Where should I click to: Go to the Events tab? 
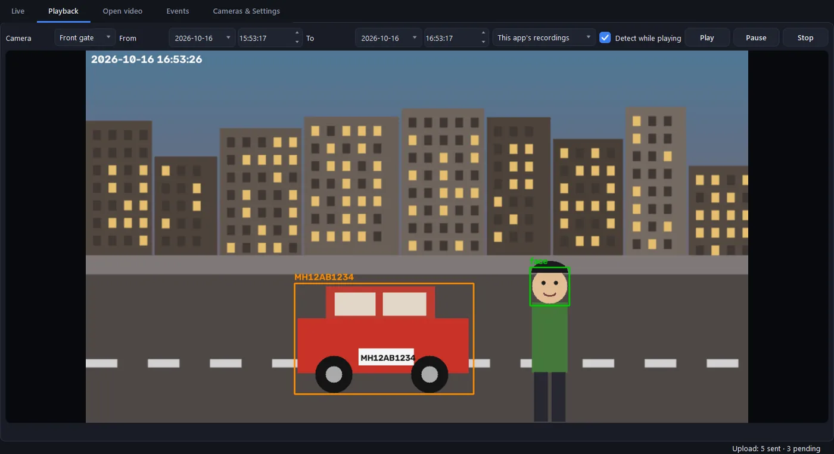coord(178,11)
